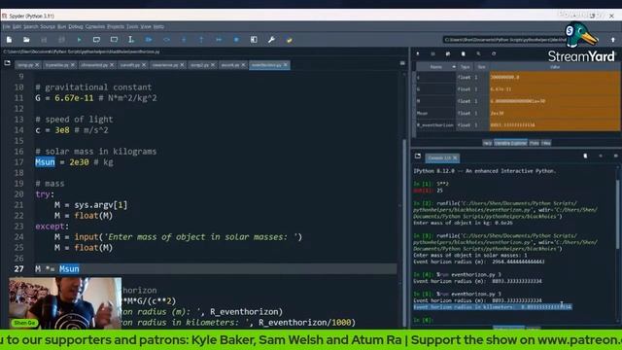The height and width of the screenshot is (350, 622).
Task: Go to parent directory with up arrow
Action: (x=613, y=40)
